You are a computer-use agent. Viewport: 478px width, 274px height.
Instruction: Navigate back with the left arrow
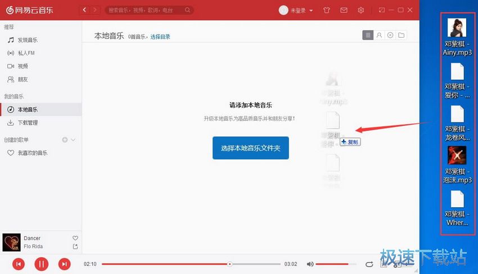point(84,10)
